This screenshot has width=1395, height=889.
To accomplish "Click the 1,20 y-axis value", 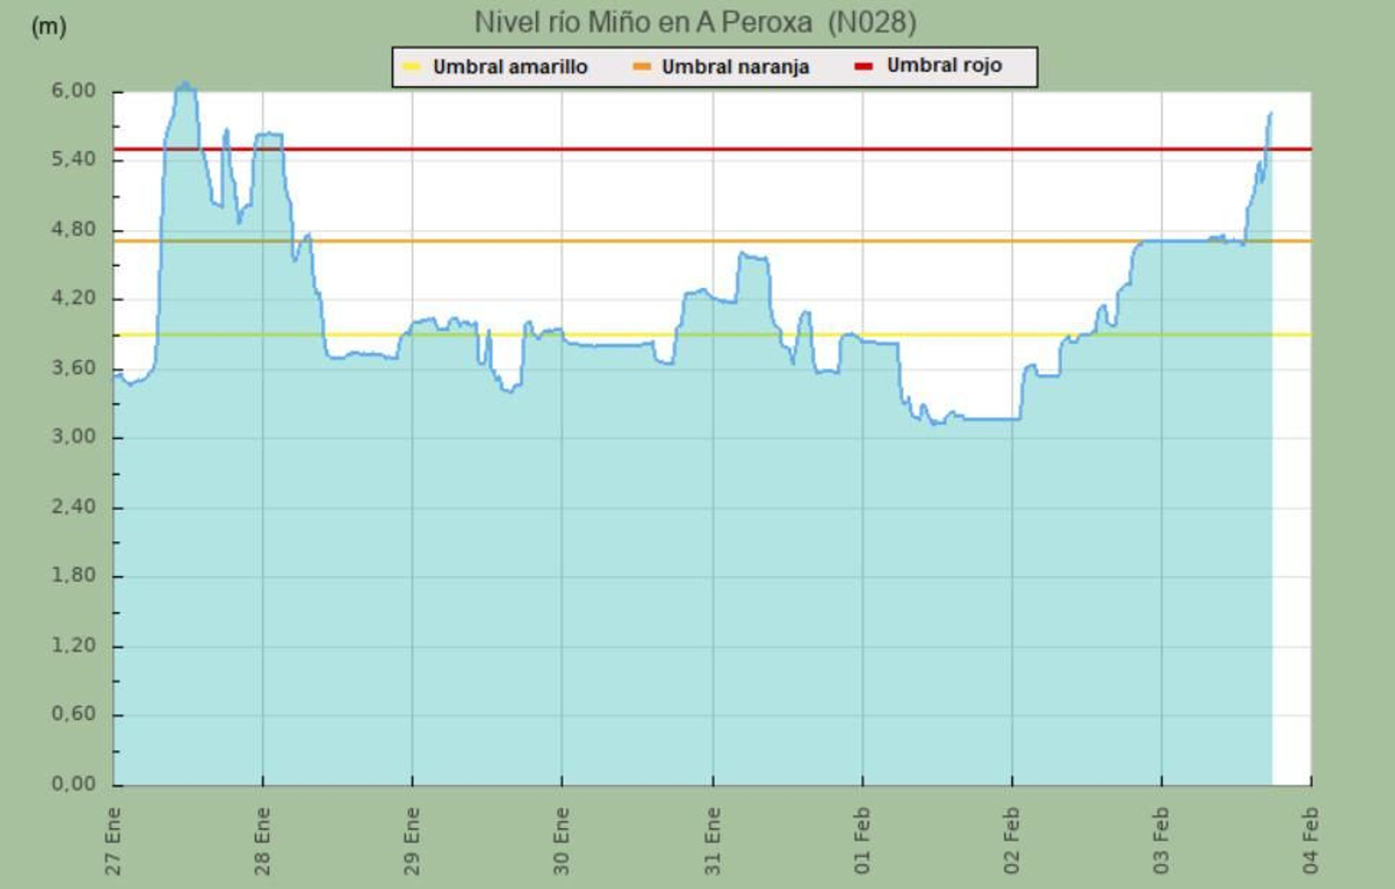I will pos(73,645).
